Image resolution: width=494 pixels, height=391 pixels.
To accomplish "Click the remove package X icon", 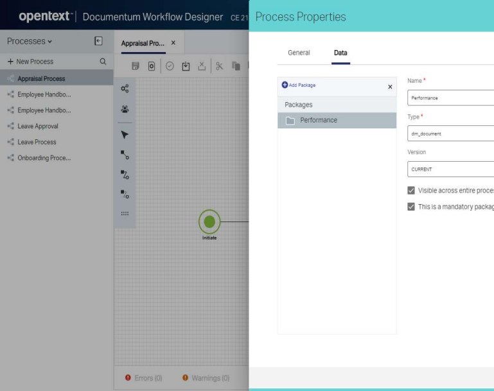I will coord(390,87).
